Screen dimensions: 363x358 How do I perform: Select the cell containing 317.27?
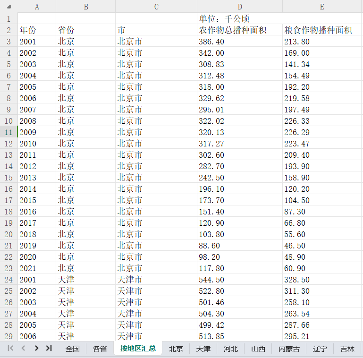click(240, 143)
